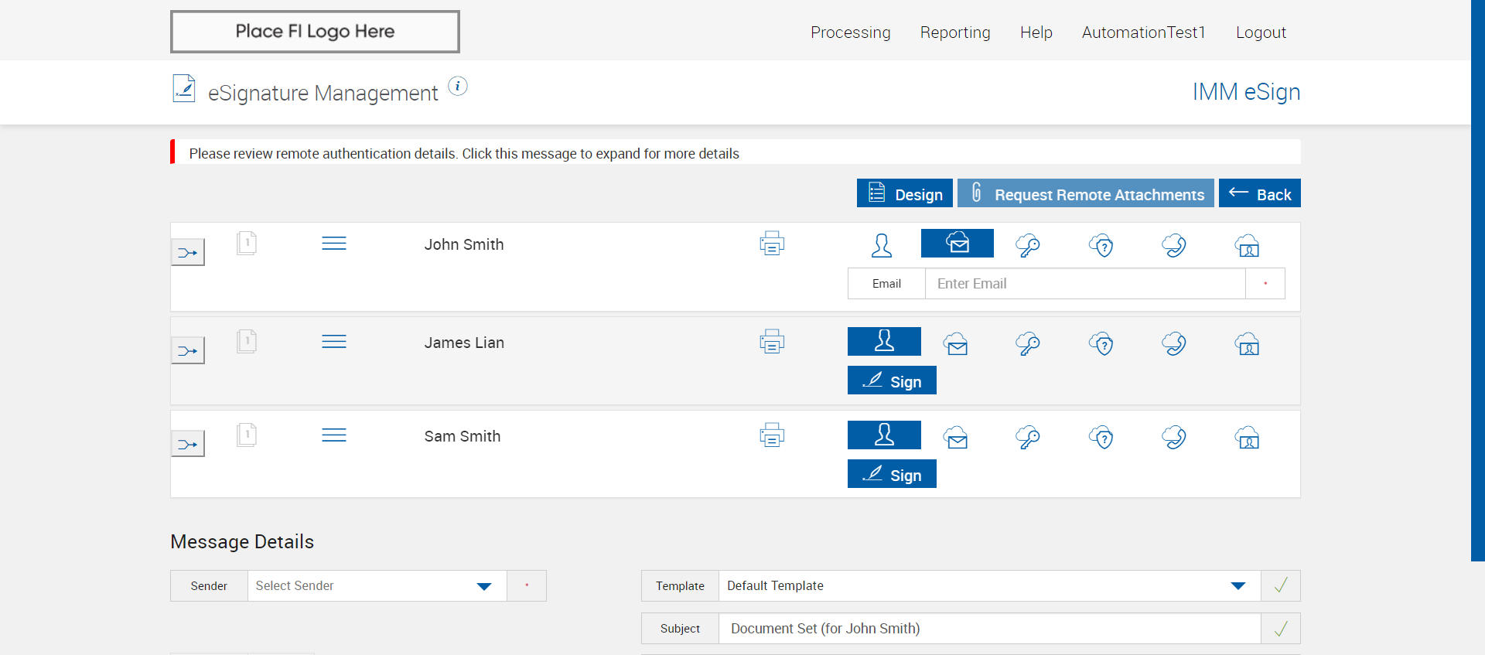Open the AutomationTest1 user menu
Viewport: 1485px width, 655px height.
[x=1143, y=32]
